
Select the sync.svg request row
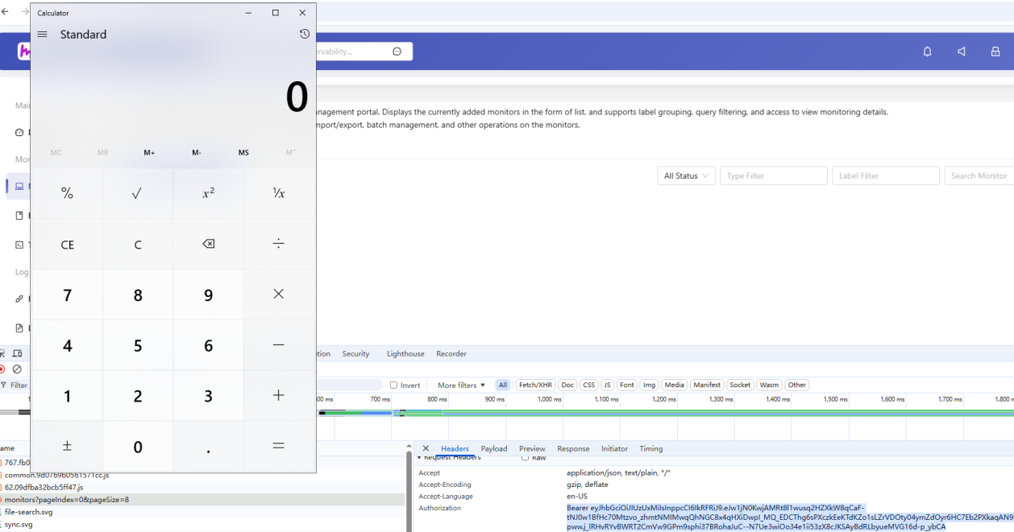202,525
